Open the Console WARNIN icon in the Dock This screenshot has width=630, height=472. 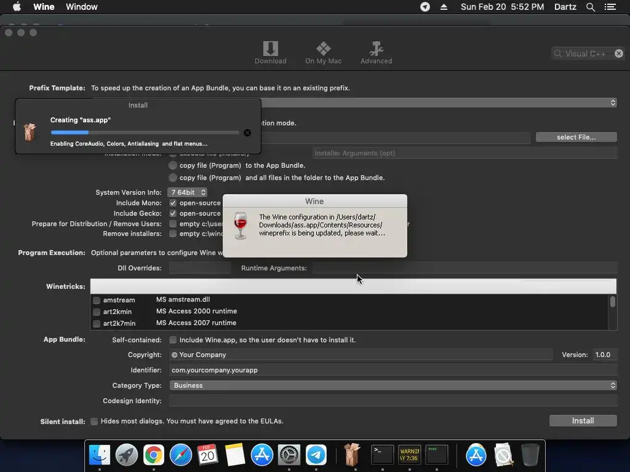click(x=409, y=455)
